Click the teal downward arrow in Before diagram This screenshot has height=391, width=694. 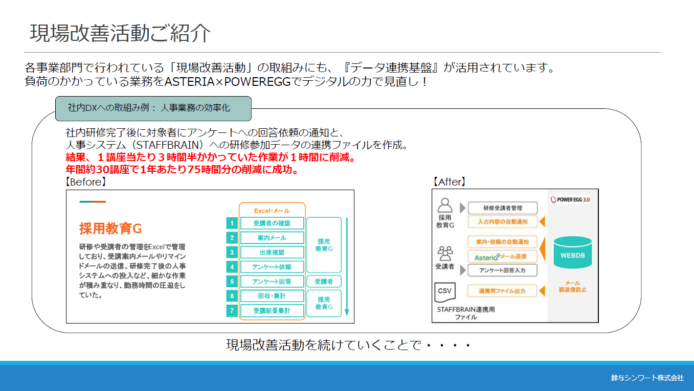346,267
